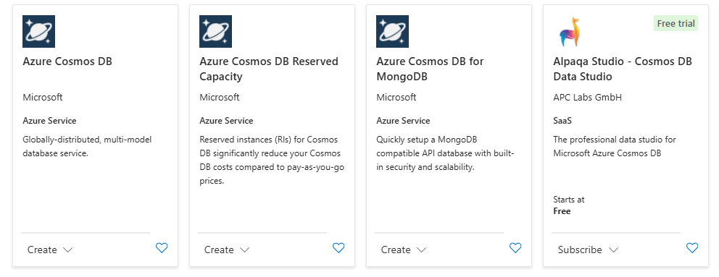Click the Free trial badge

coord(676,23)
